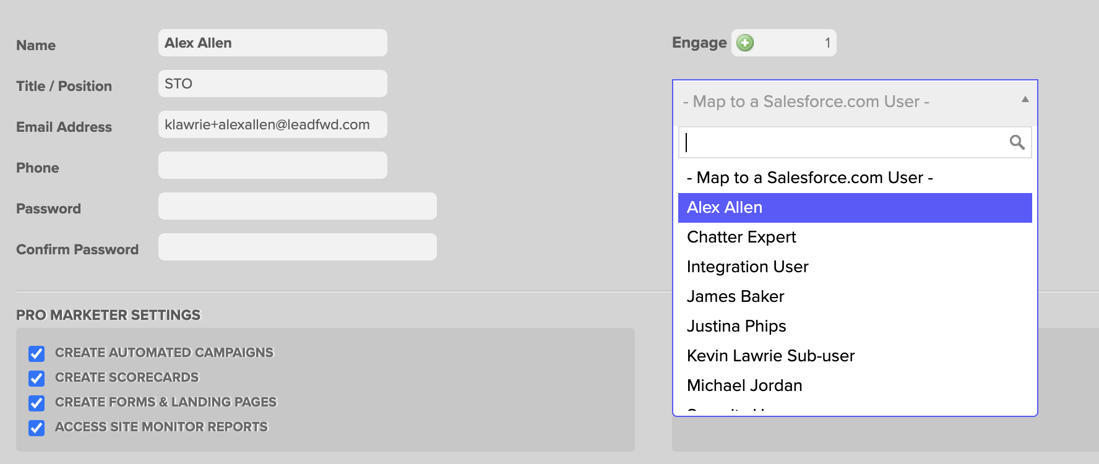Click the green plus Engage icon
This screenshot has width=1099, height=464.
click(x=746, y=43)
